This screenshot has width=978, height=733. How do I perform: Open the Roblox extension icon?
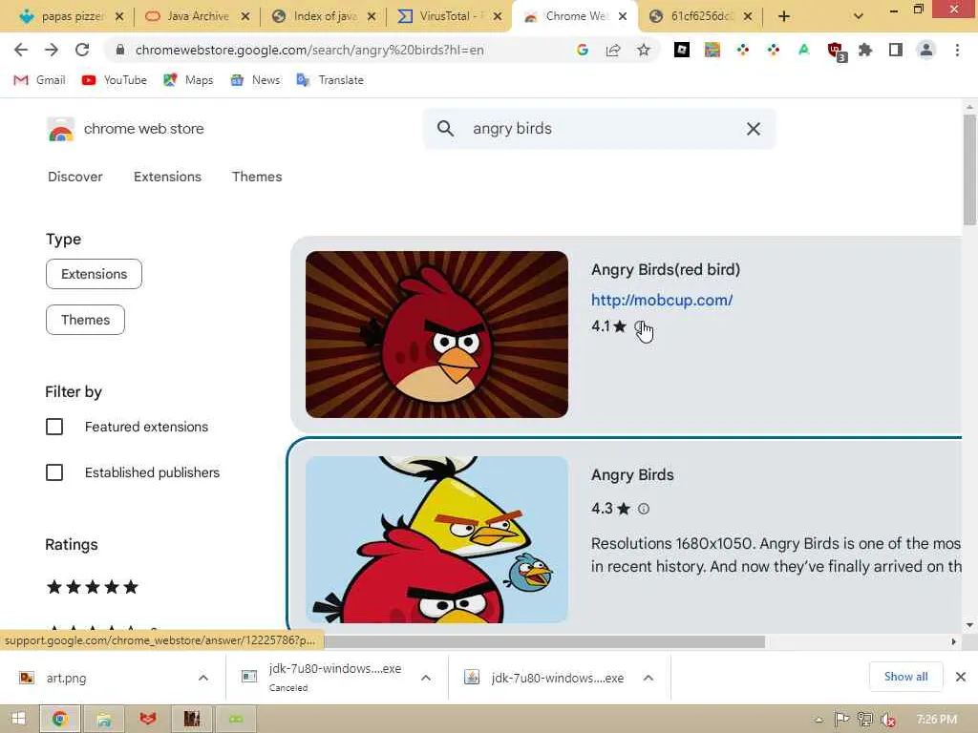[682, 50]
